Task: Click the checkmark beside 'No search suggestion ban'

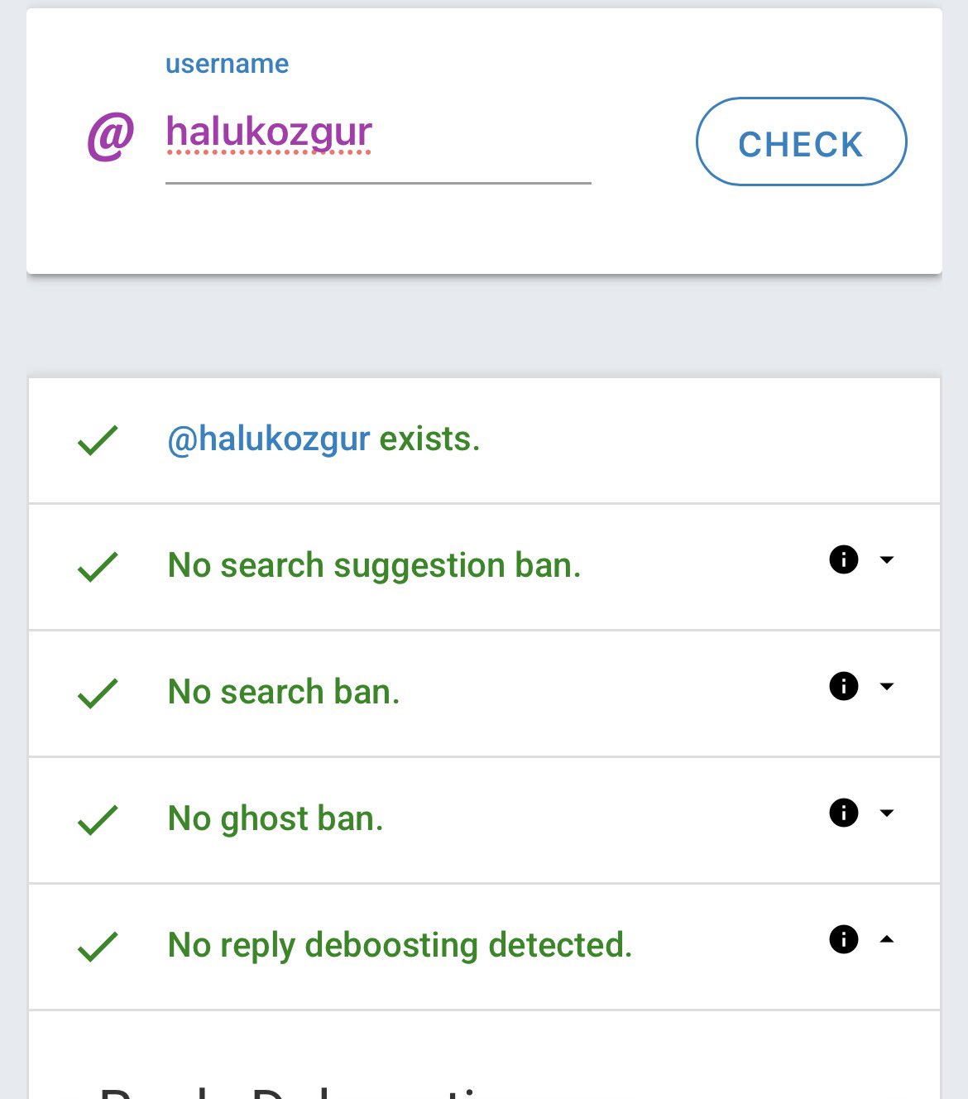Action: [98, 567]
